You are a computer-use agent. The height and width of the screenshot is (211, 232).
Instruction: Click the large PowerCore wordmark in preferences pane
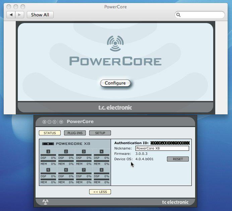tap(115, 61)
